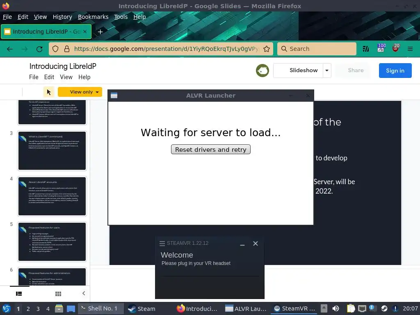420x315 pixels.
Task: Switch to filmstrip view icon
Action: click(x=19, y=294)
